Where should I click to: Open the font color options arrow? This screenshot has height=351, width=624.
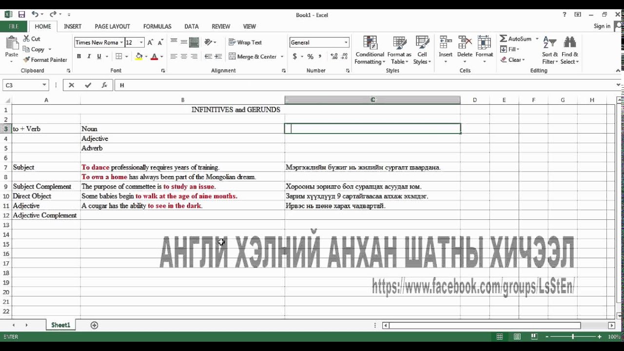click(x=162, y=57)
